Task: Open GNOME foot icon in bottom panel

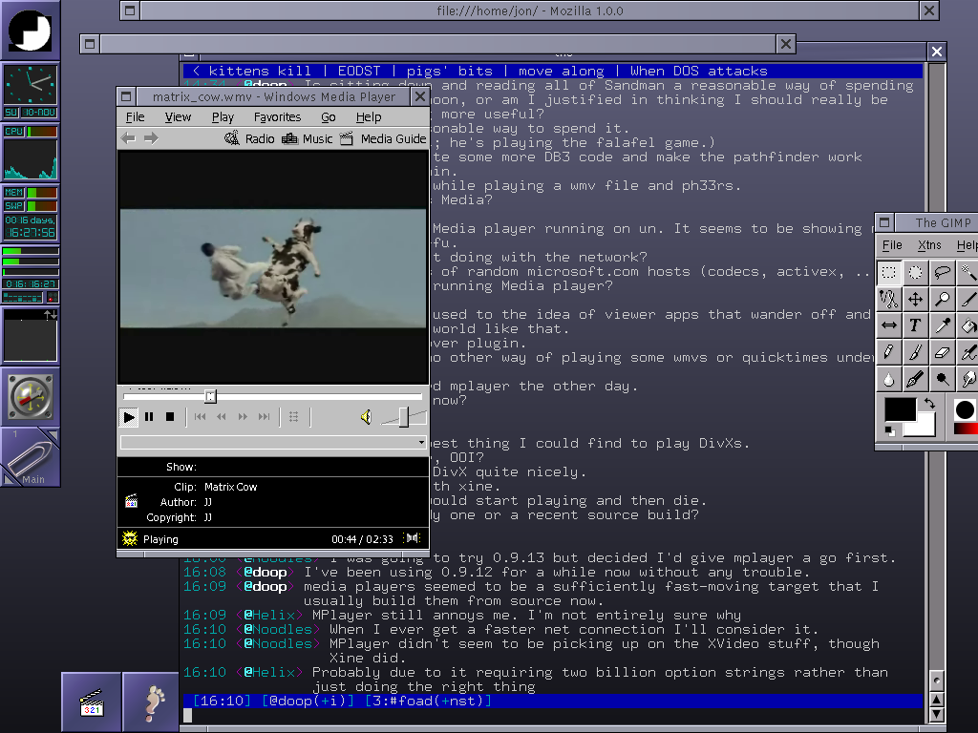Action: click(152, 702)
